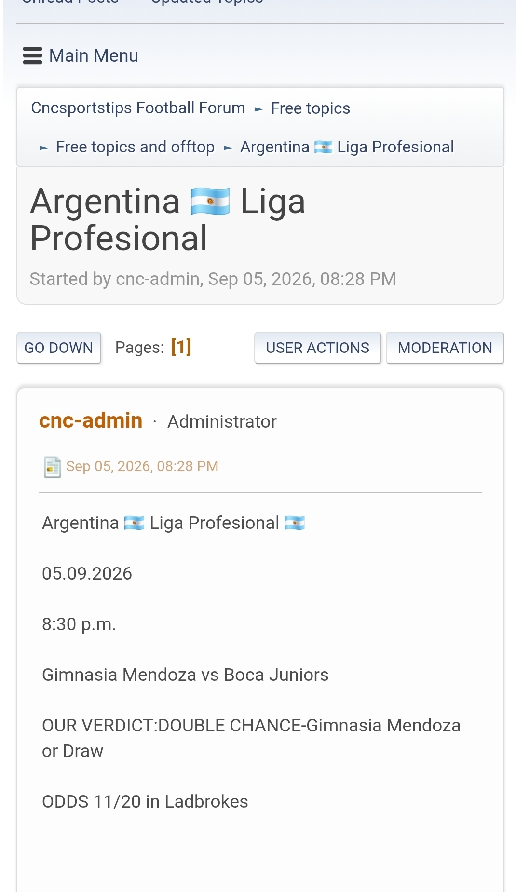Click first flag in post body
Viewport: 516px width, 892px height.
coord(134,523)
